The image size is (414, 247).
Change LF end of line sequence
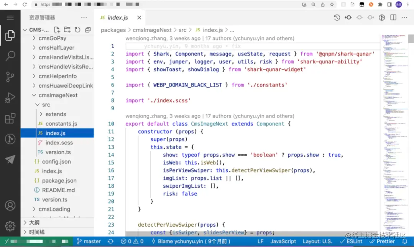point(260,241)
